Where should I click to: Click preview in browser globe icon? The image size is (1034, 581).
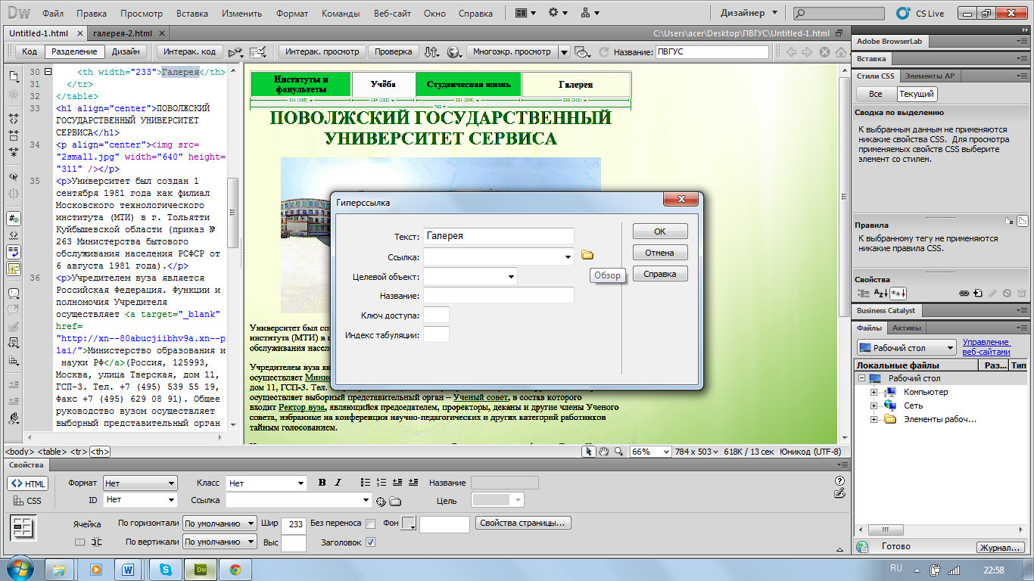tap(454, 52)
